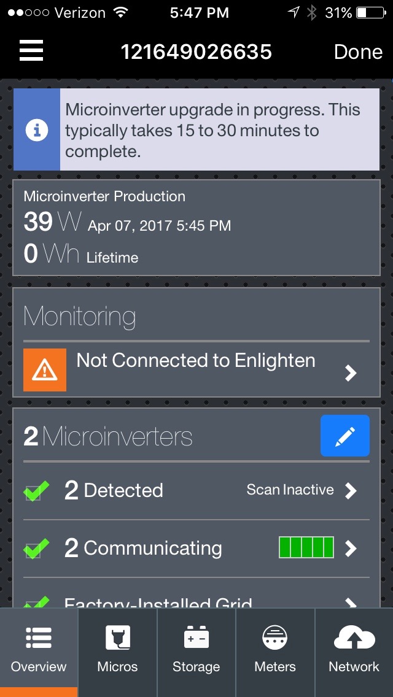This screenshot has width=393, height=697.
Task: Switch to the Overview tab
Action: click(x=39, y=652)
